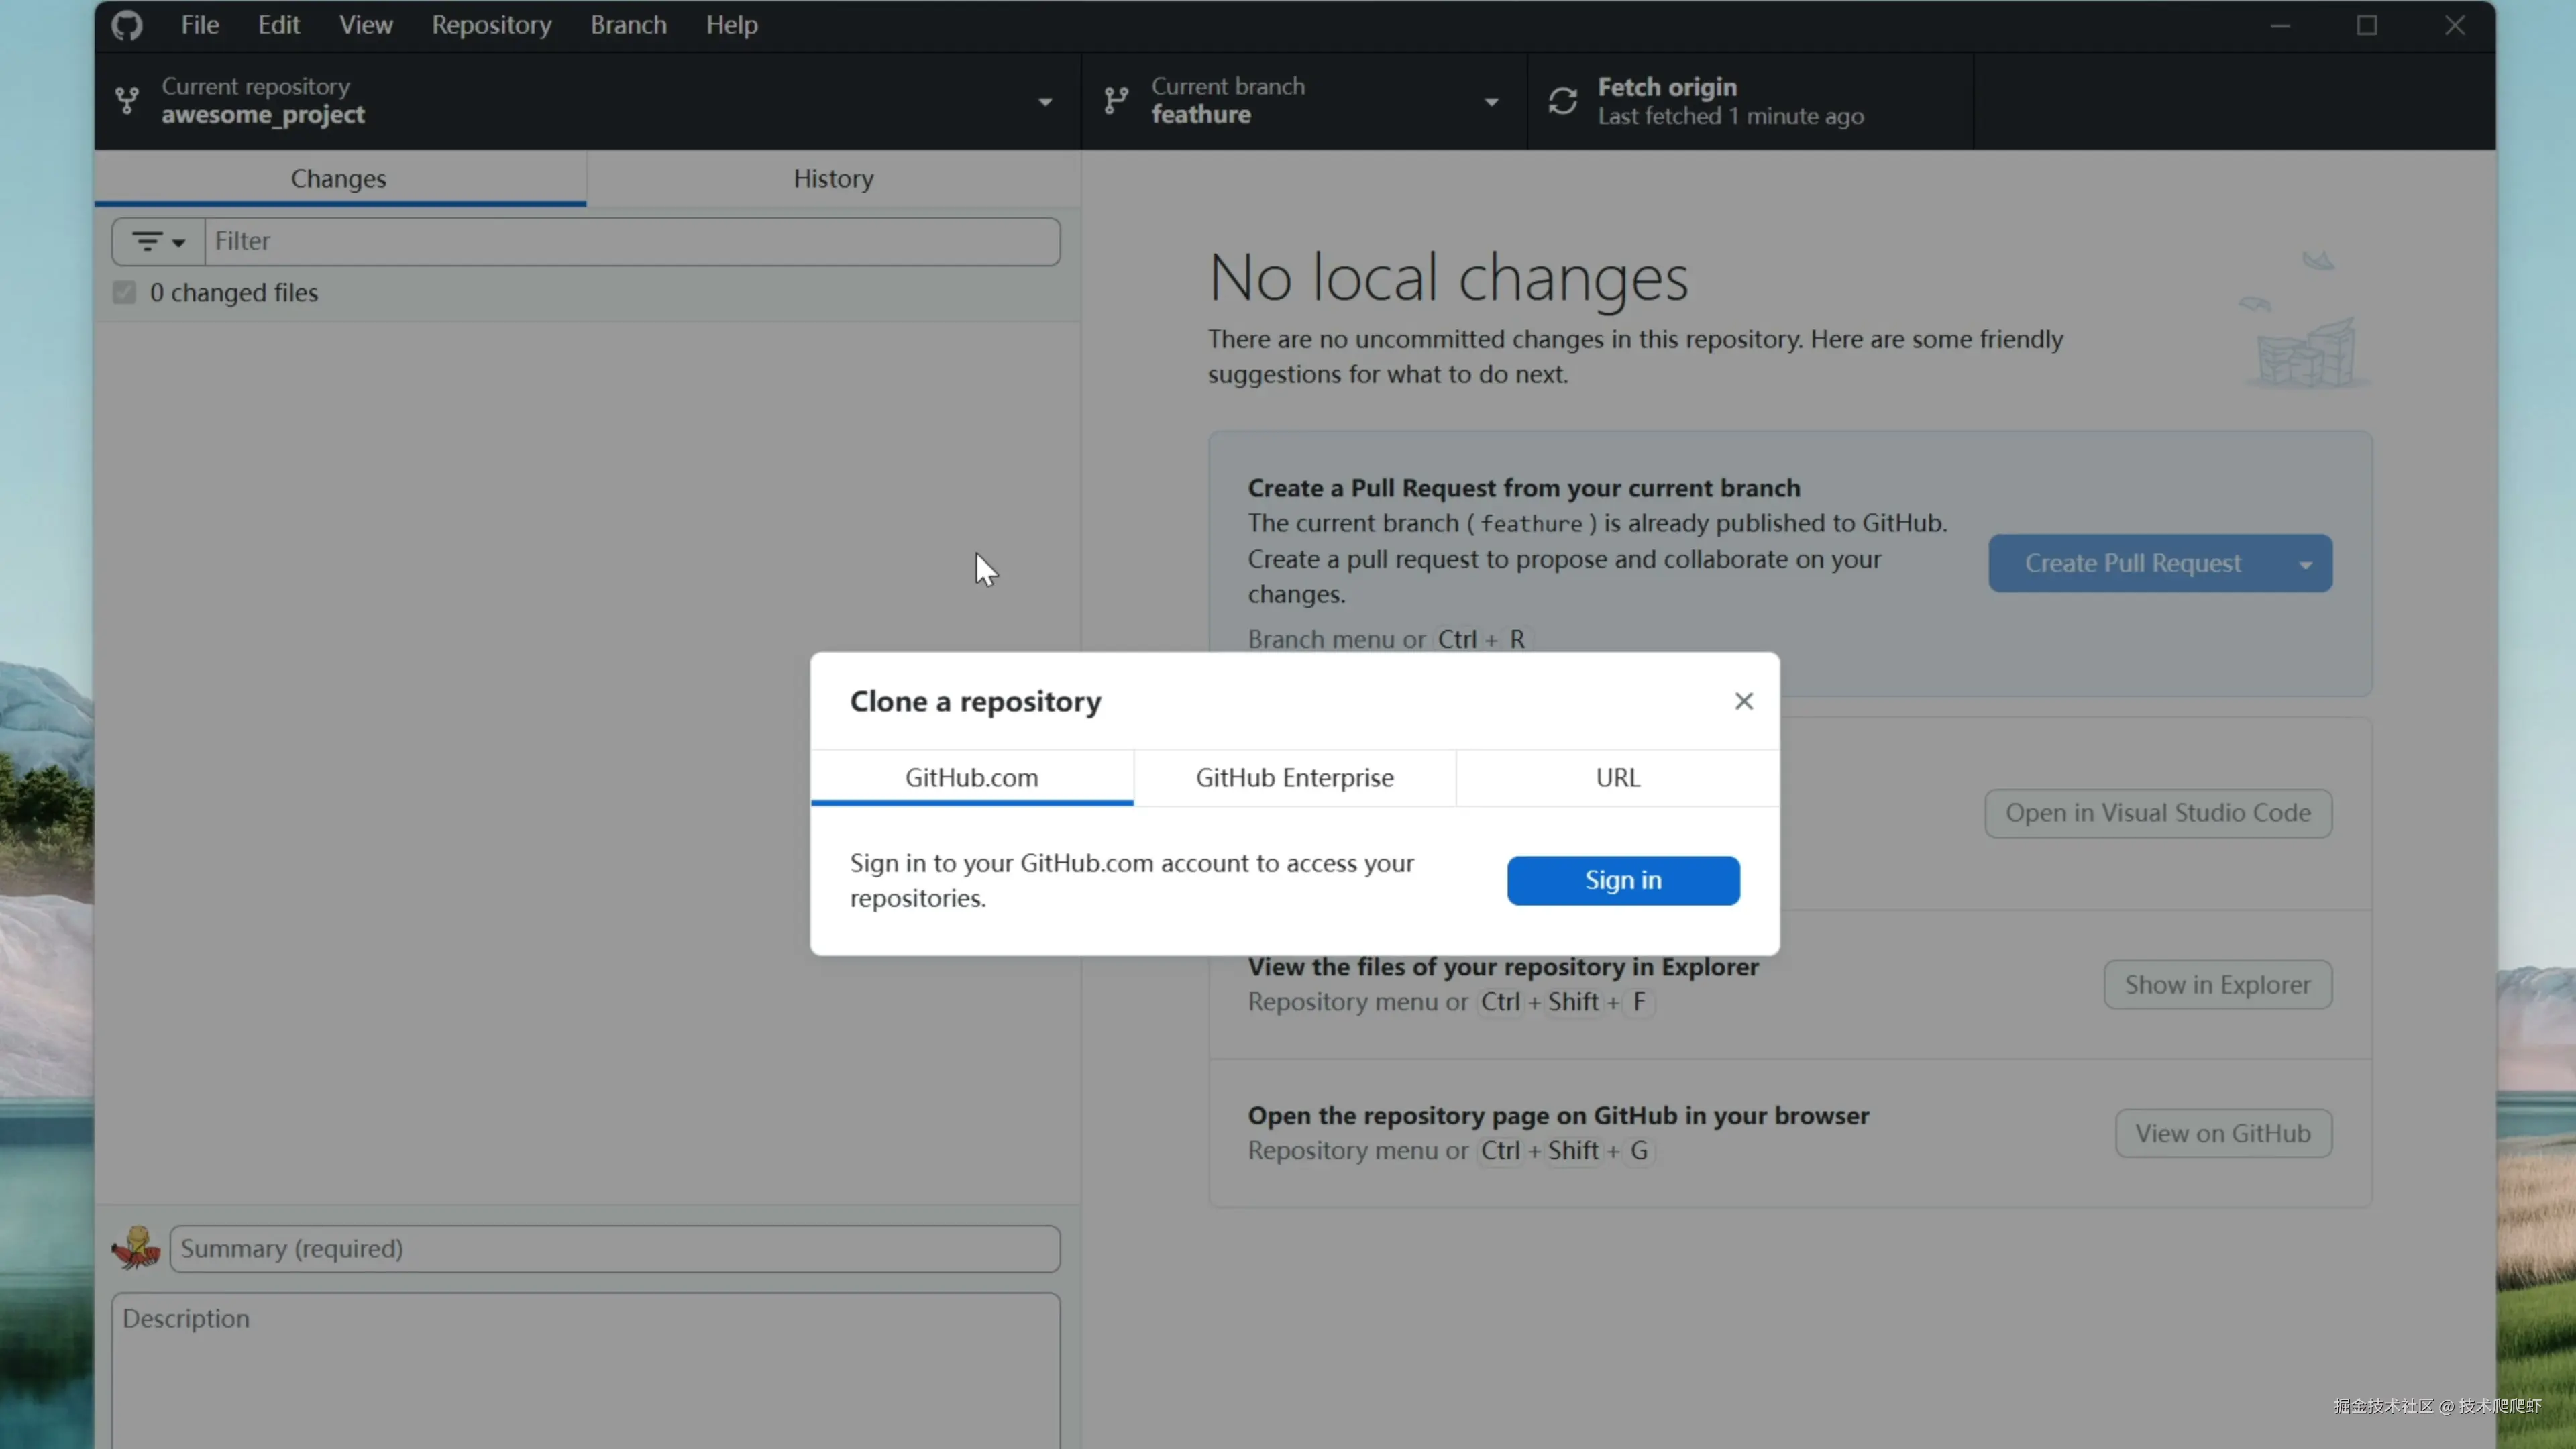Expand the Current branch dropdown arrow
The image size is (2576, 1449).
pyautogui.click(x=1491, y=102)
